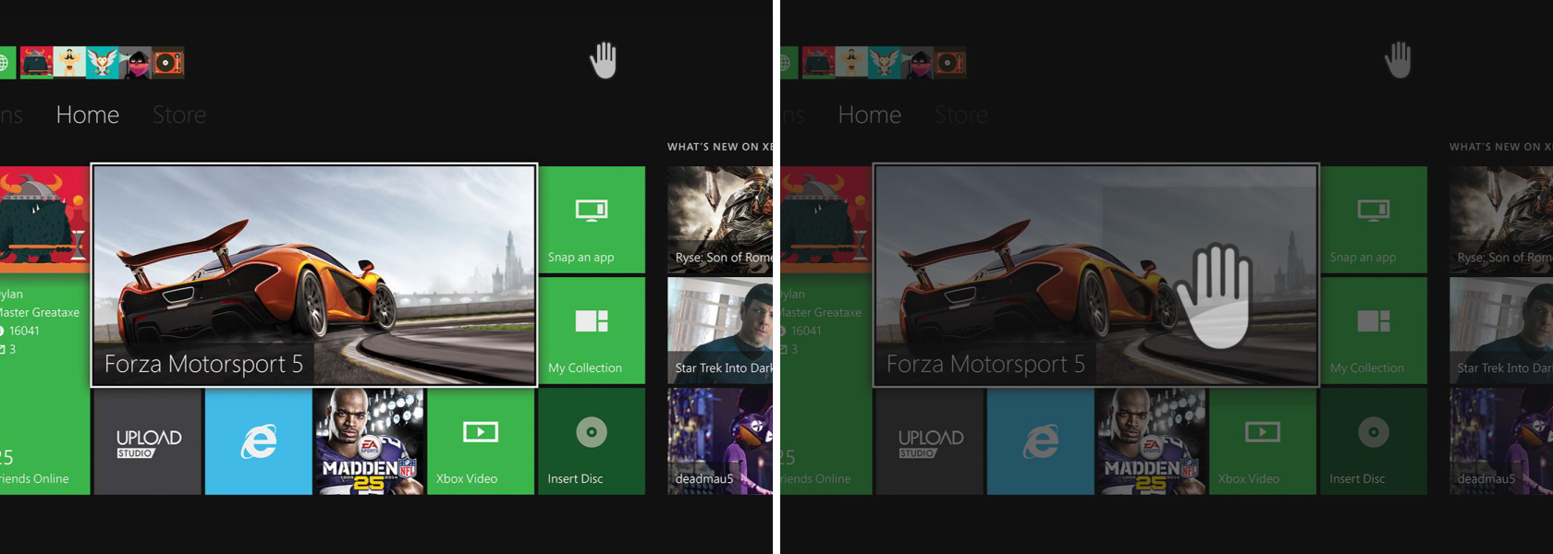Click the Snap an app monitor icon, bright dashboard
The image size is (1553, 554).
click(592, 211)
